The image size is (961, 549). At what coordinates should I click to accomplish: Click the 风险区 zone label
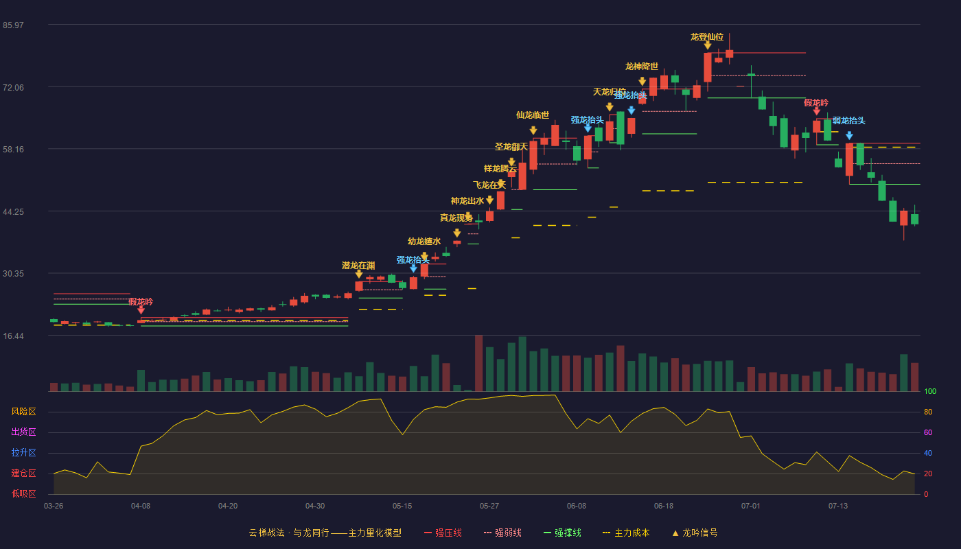pyautogui.click(x=23, y=412)
